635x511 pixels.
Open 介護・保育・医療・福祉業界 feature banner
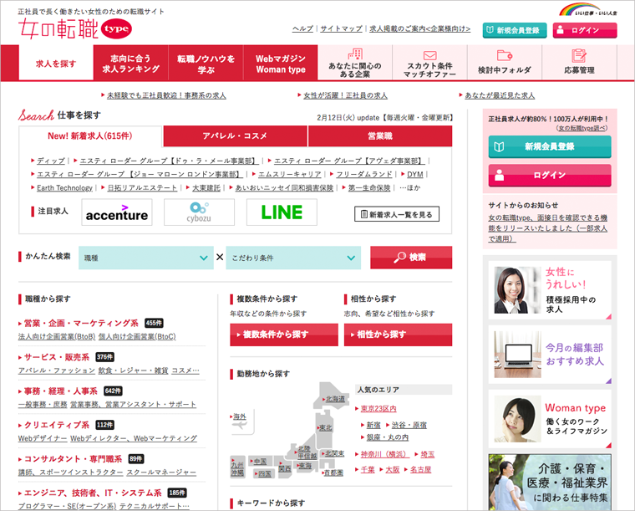pos(550,483)
